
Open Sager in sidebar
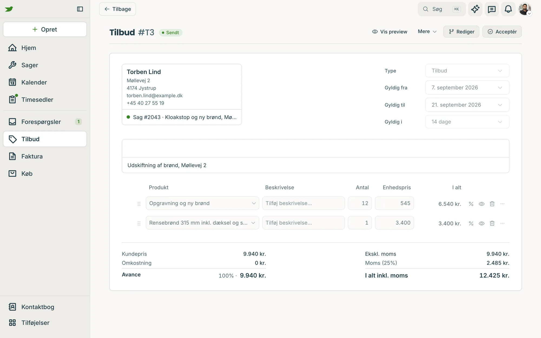[x=45, y=65]
